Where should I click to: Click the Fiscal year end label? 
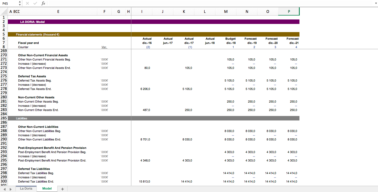pos(28,43)
